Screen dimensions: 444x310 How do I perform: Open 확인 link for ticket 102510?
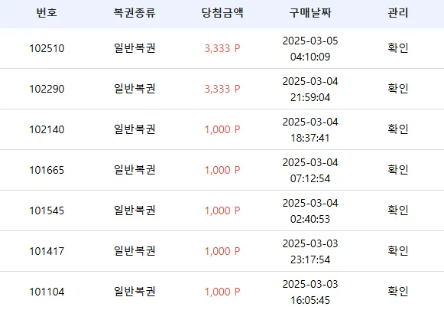(398, 48)
